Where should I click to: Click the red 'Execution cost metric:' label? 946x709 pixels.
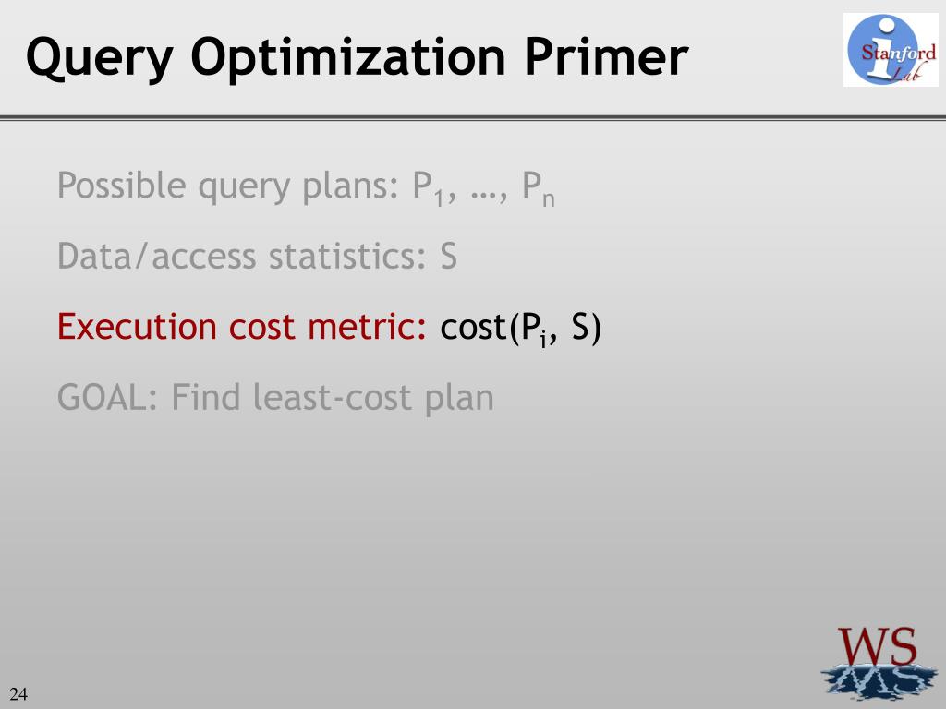pos(242,326)
